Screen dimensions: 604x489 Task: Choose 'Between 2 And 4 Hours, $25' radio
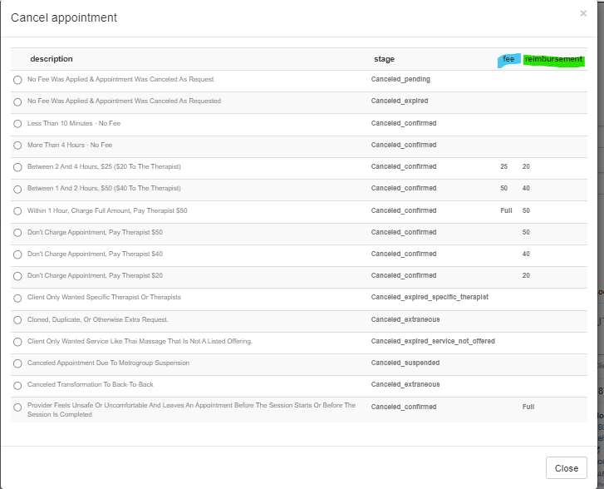[x=17, y=167]
